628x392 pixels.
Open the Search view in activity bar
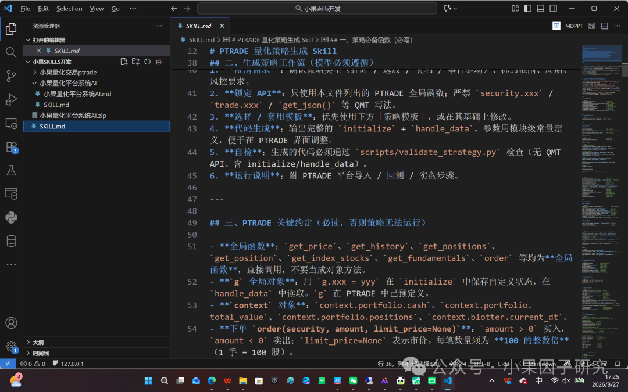[x=11, y=52]
